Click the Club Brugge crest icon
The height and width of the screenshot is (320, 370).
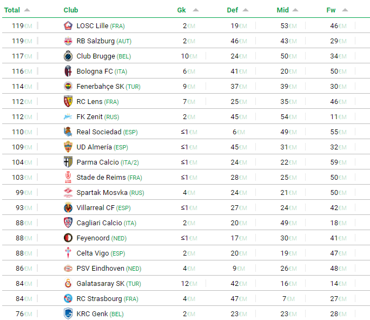pos(68,56)
